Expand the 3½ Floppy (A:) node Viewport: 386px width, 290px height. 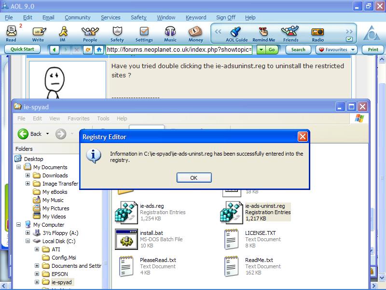pos(28,233)
